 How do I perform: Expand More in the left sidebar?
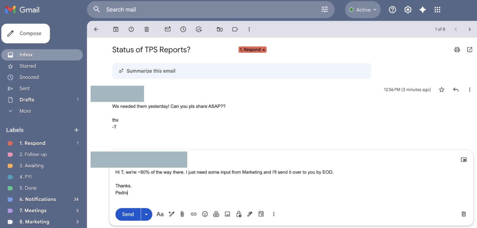[x=25, y=111]
